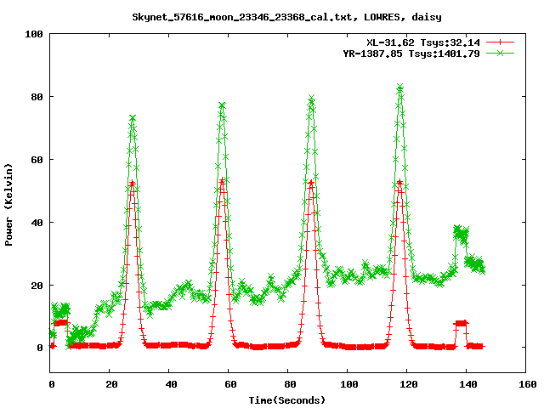Click x-axis tick label 100
This screenshot has width=544, height=408.
point(349,384)
